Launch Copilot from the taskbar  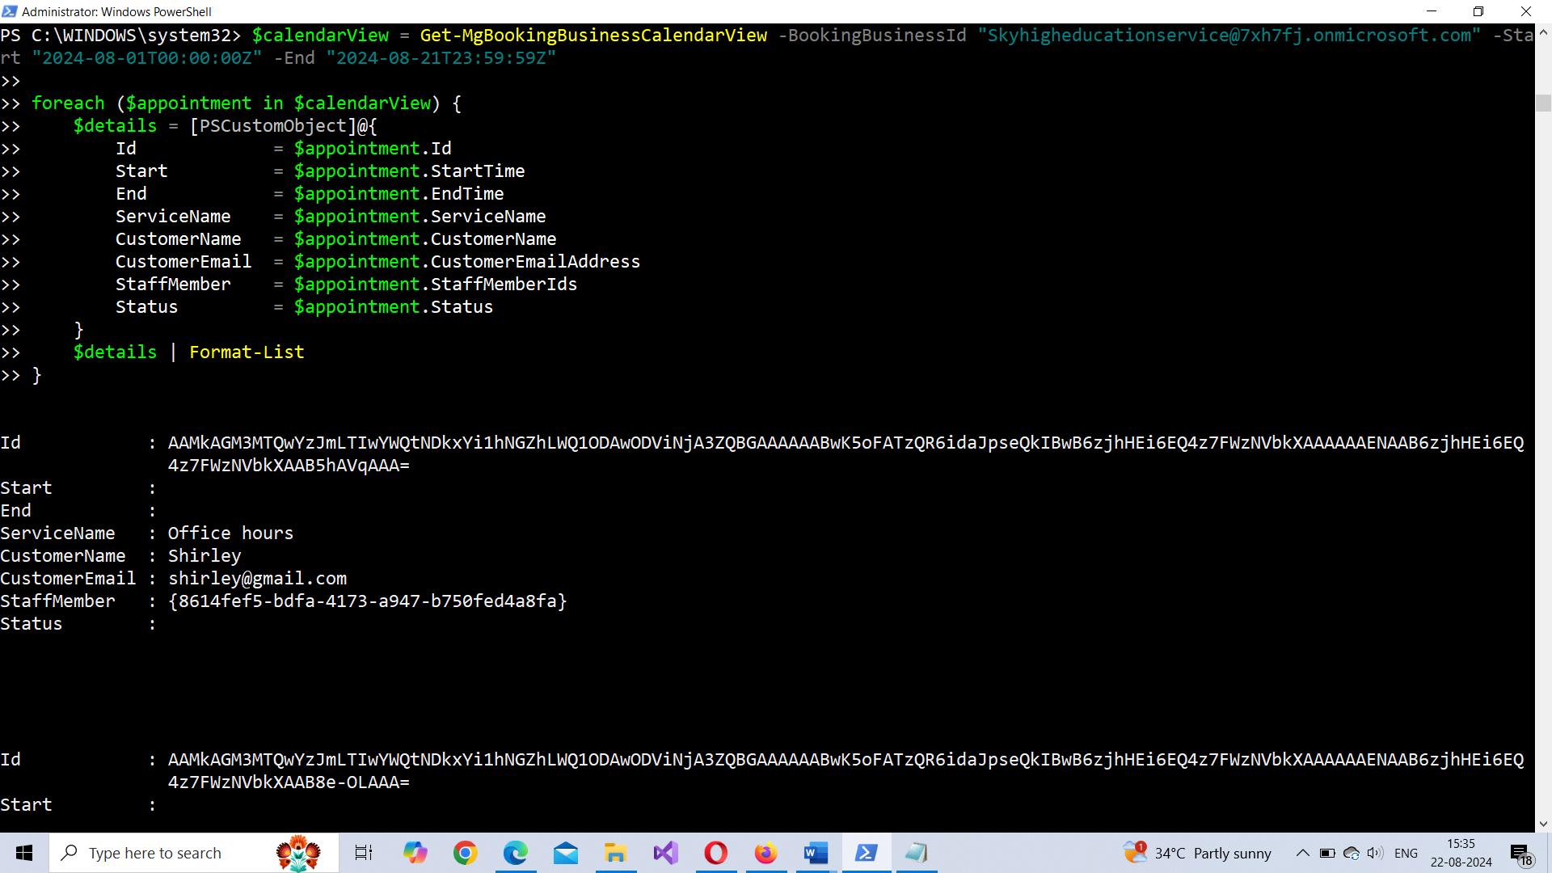click(415, 853)
